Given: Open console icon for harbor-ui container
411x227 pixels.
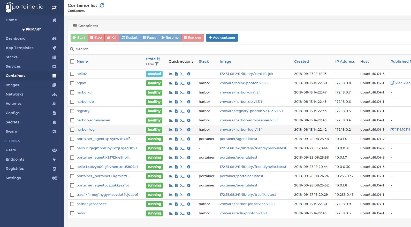Looking at the screenshot, I should pos(182,92).
